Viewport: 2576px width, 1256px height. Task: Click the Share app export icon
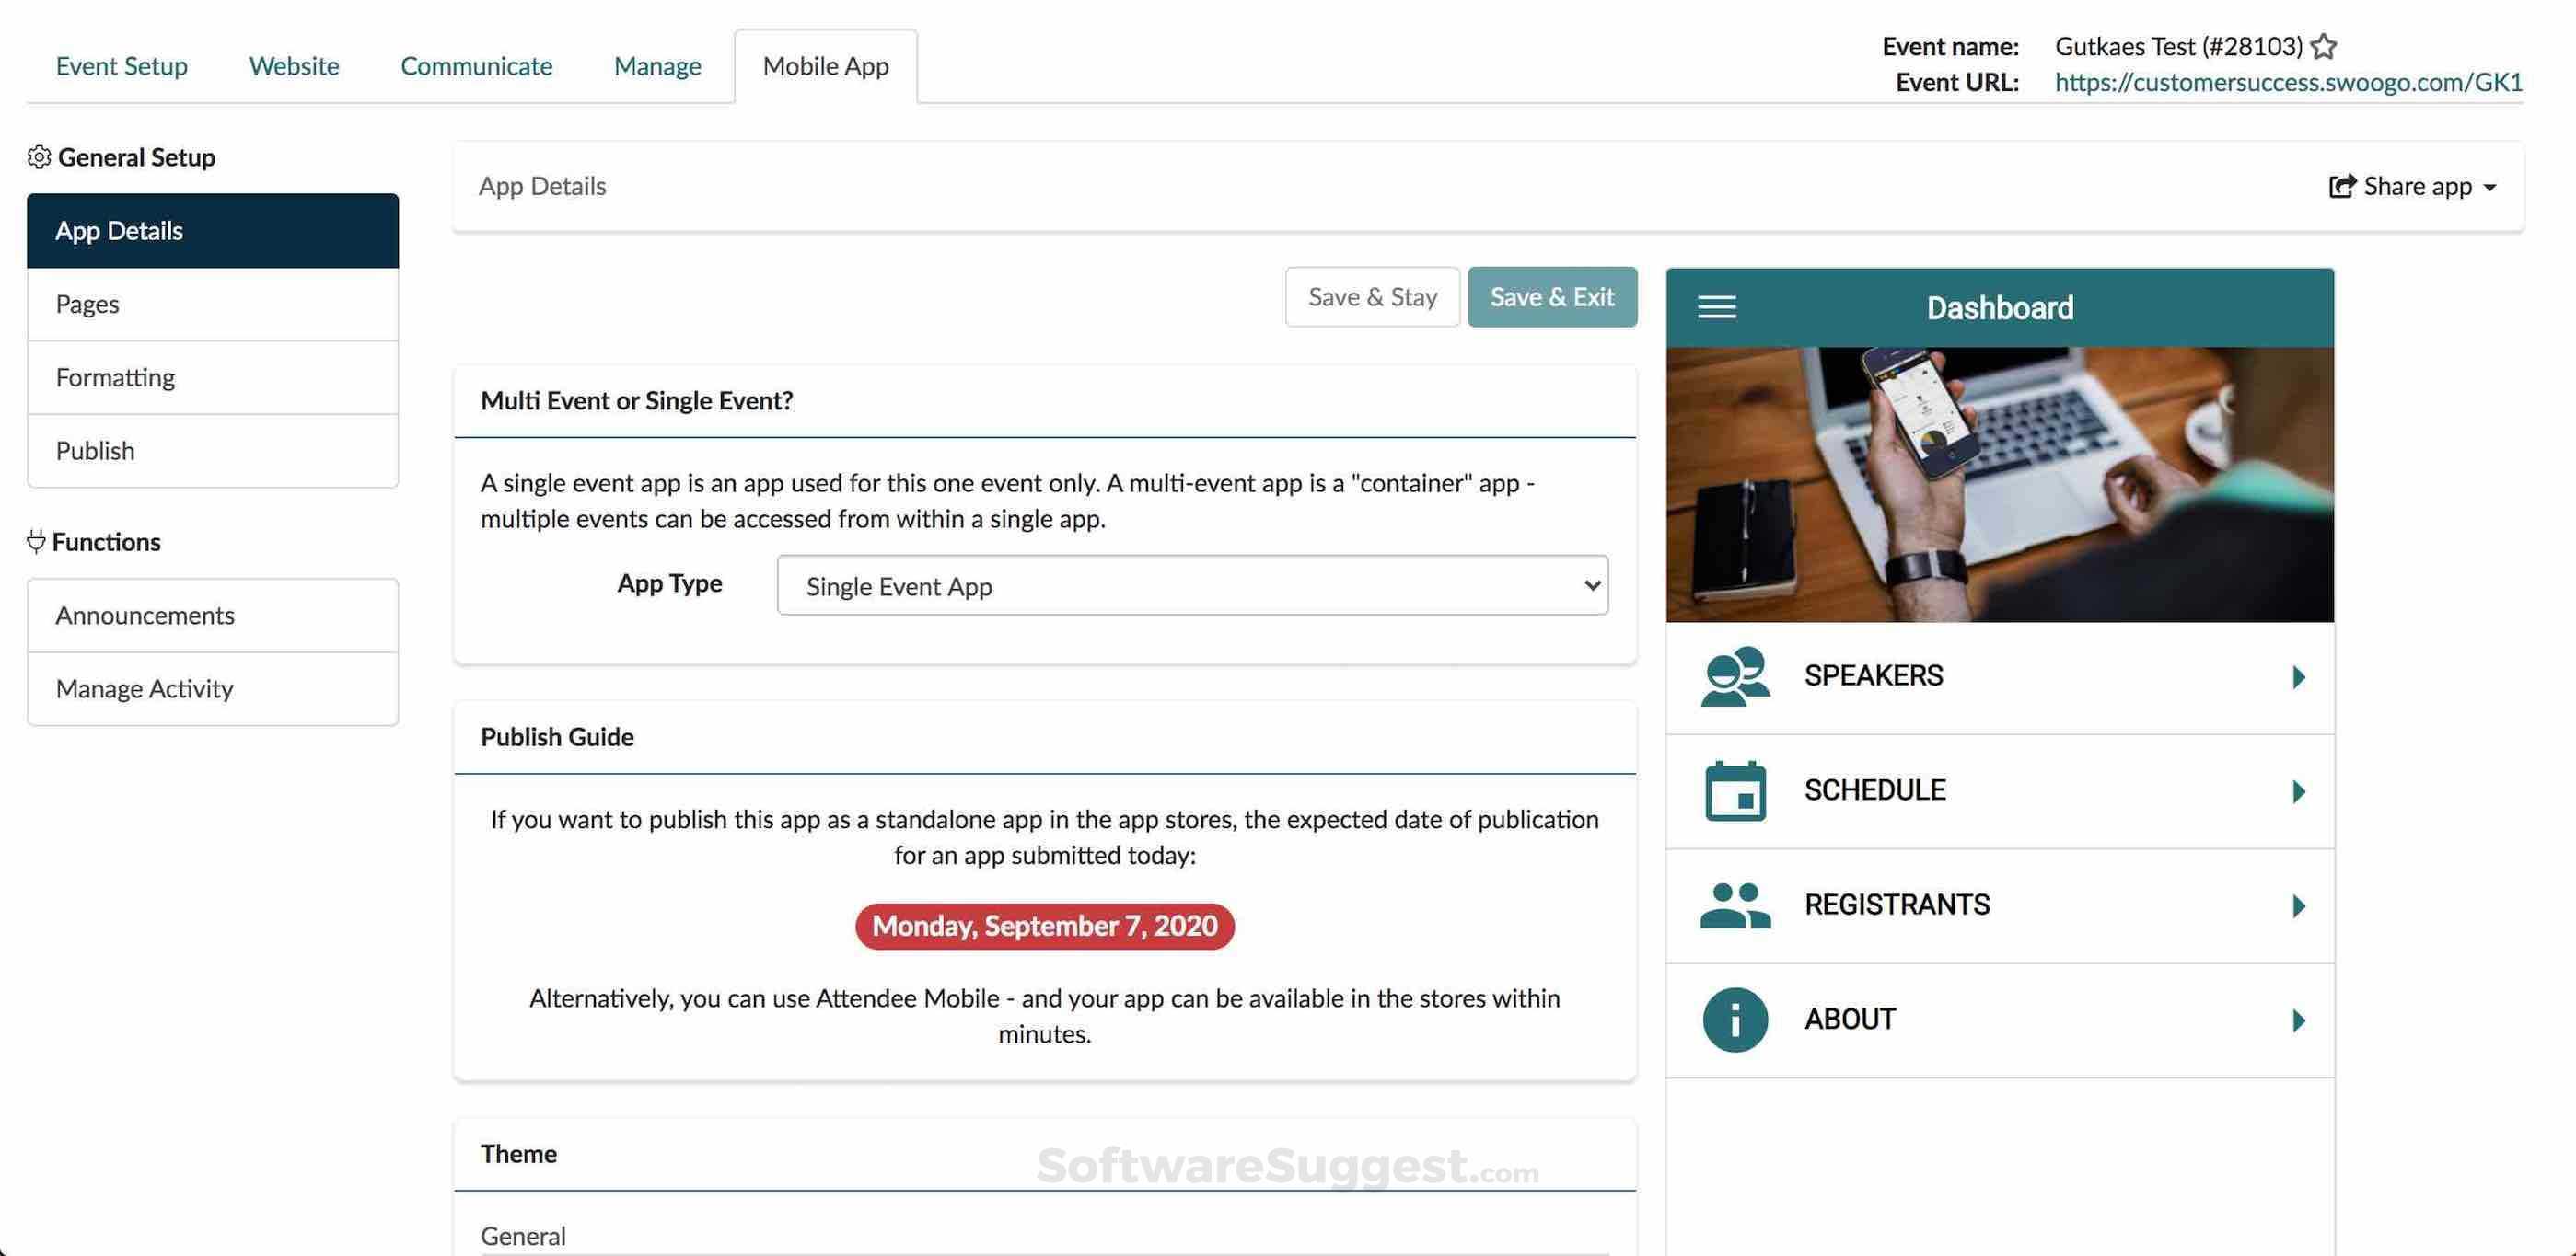pyautogui.click(x=2343, y=186)
